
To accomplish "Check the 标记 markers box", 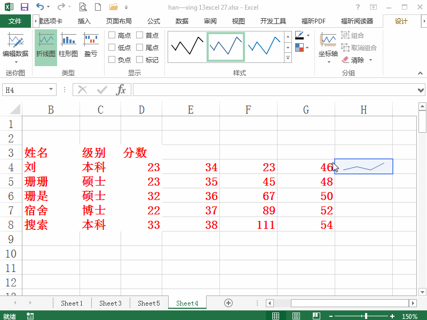I will pos(140,60).
